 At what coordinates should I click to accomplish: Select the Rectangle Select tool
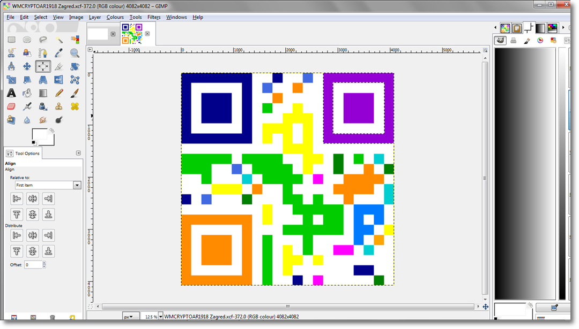tap(11, 40)
